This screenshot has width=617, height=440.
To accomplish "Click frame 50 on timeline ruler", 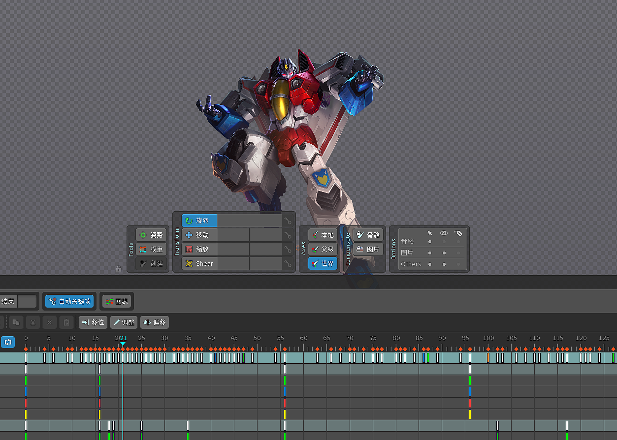I will click(x=257, y=338).
